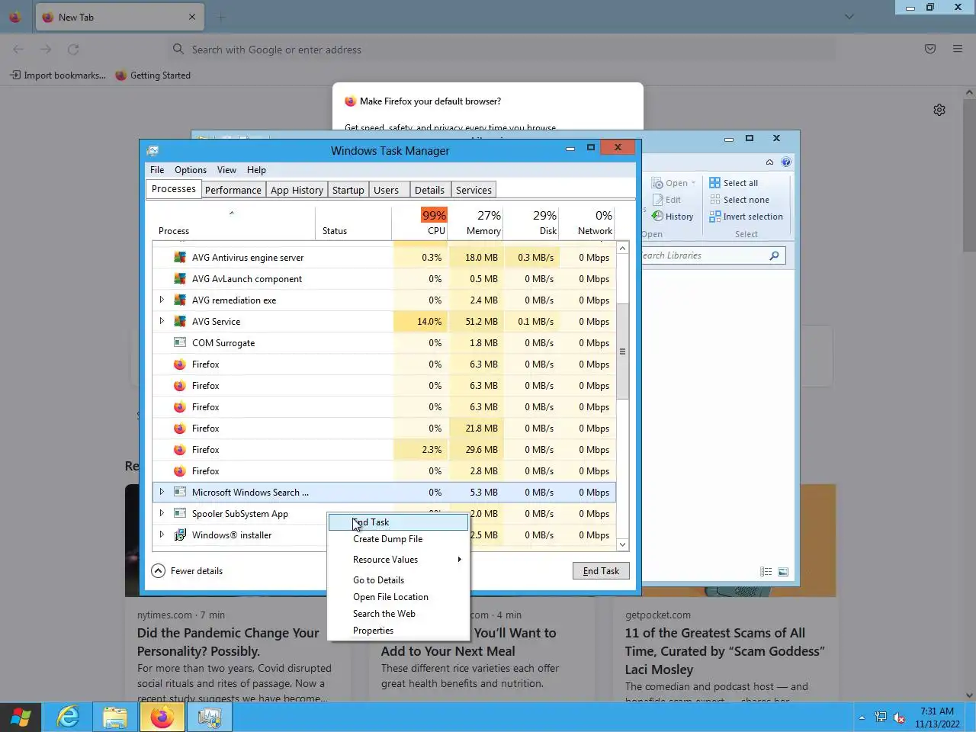Click the Windows Start button
The width and height of the screenshot is (976, 732).
click(21, 717)
